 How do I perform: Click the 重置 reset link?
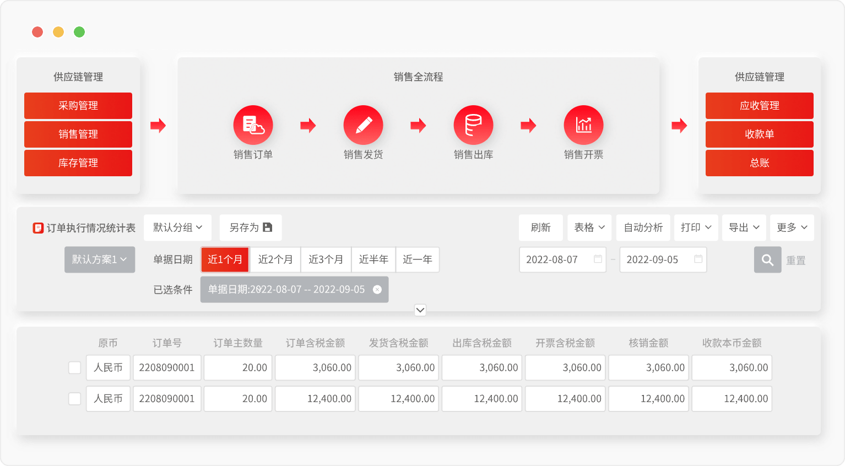click(x=795, y=261)
